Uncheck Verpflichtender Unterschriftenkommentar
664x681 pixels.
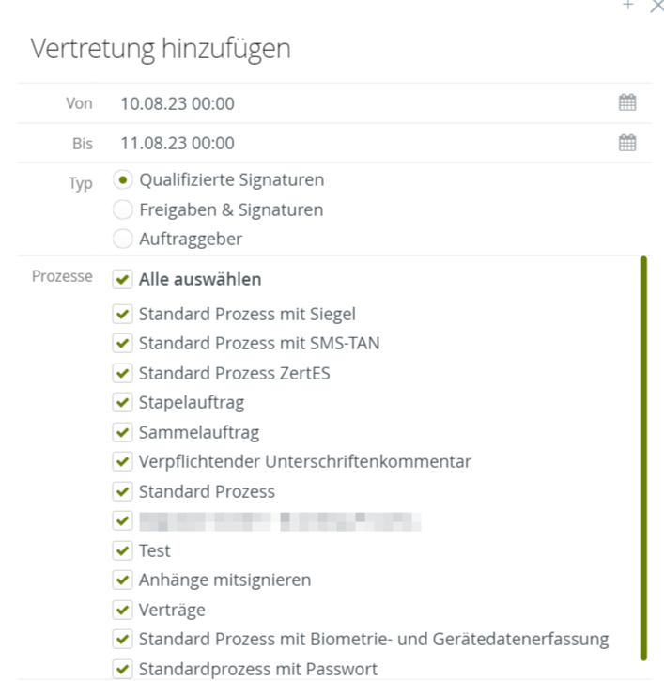[x=121, y=462]
